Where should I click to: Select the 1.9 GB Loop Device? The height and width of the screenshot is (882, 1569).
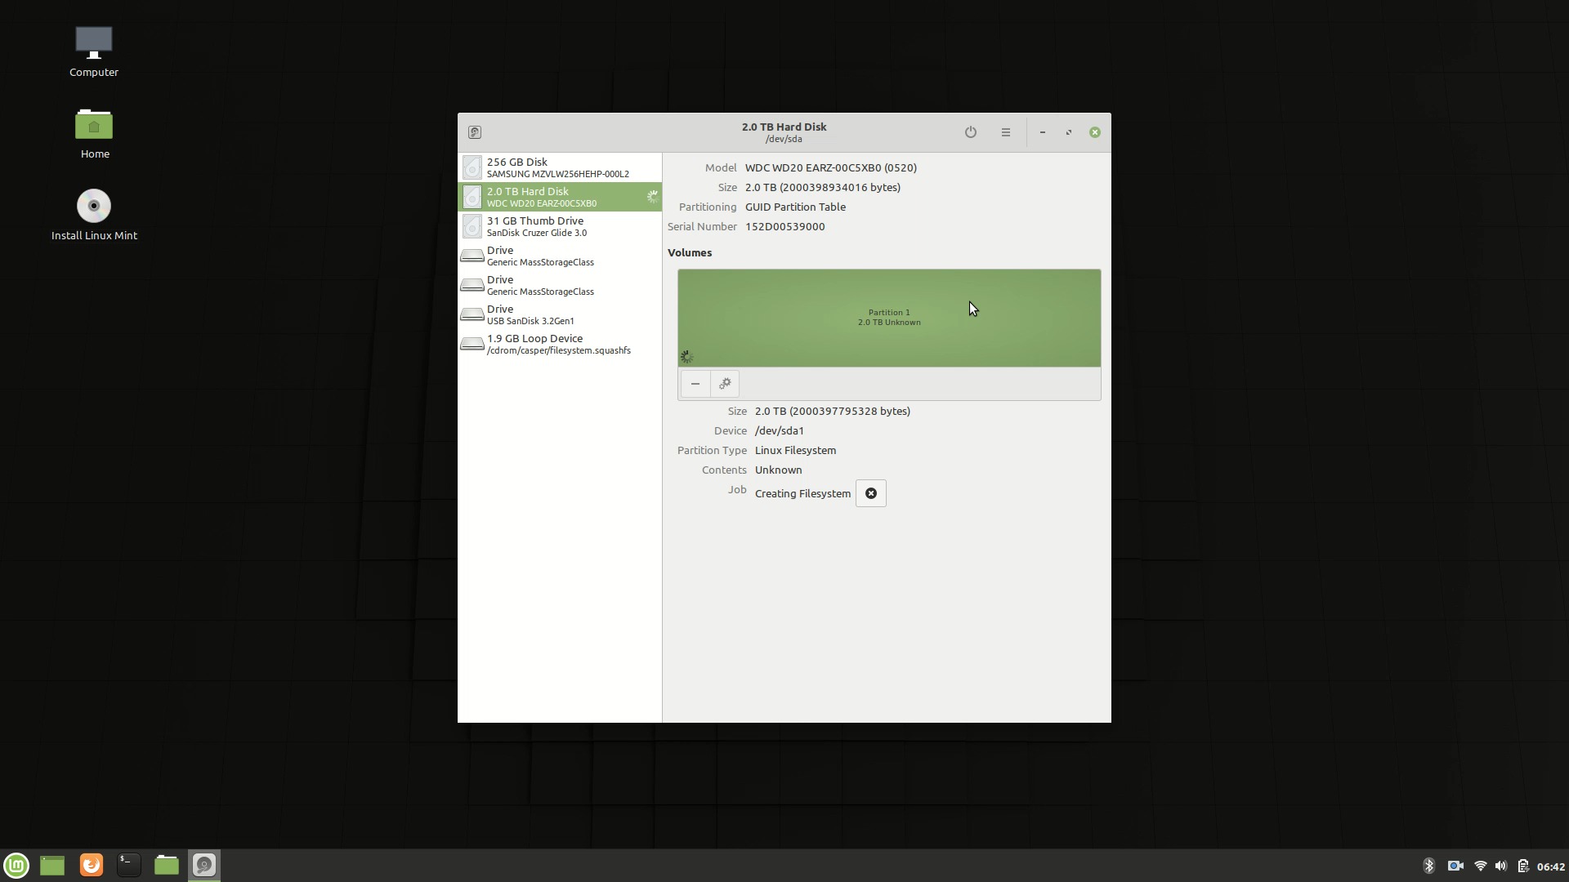point(559,344)
